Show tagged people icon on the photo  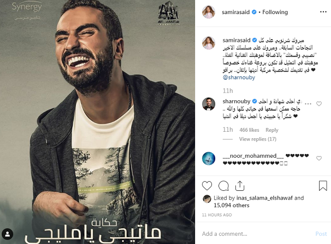point(8,234)
